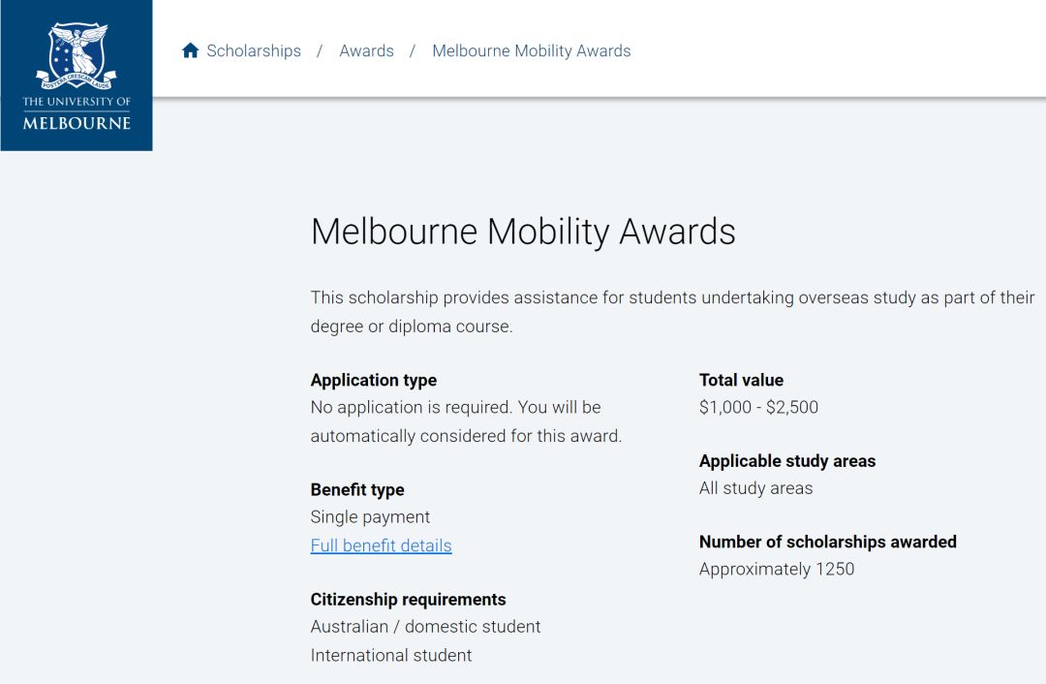Click the Australian / domestic student text
The height and width of the screenshot is (684, 1046).
(x=425, y=627)
